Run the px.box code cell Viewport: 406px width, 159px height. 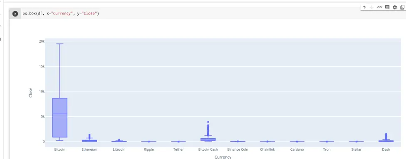point(15,14)
